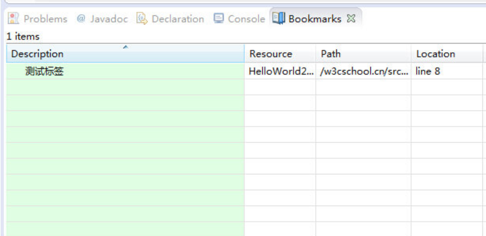486x236 pixels.
Task: Click the Declaration view icon
Action: tap(142, 18)
